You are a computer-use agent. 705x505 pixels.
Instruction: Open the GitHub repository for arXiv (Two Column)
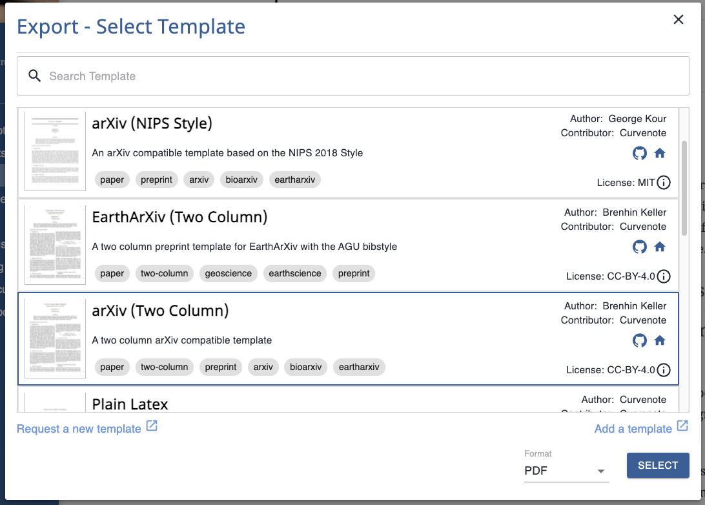639,340
